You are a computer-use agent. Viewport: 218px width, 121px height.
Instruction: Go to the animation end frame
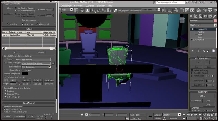(200, 115)
